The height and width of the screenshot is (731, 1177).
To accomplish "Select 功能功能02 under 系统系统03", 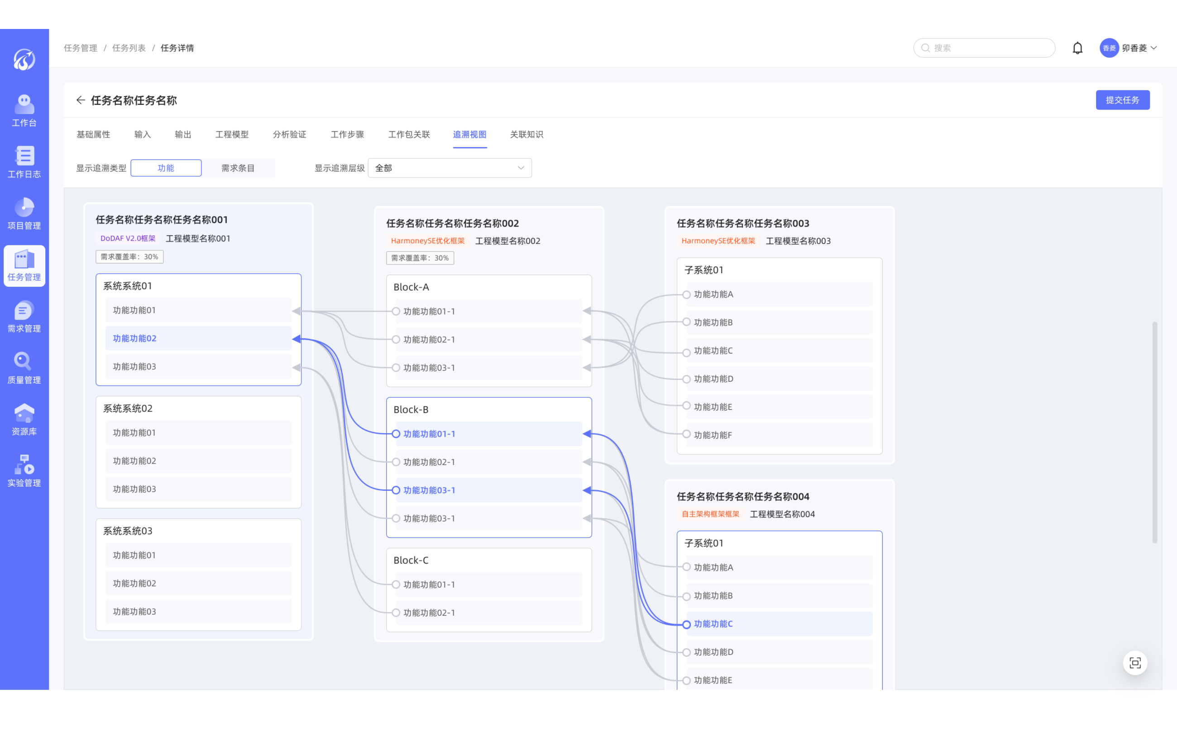I will [x=198, y=584].
